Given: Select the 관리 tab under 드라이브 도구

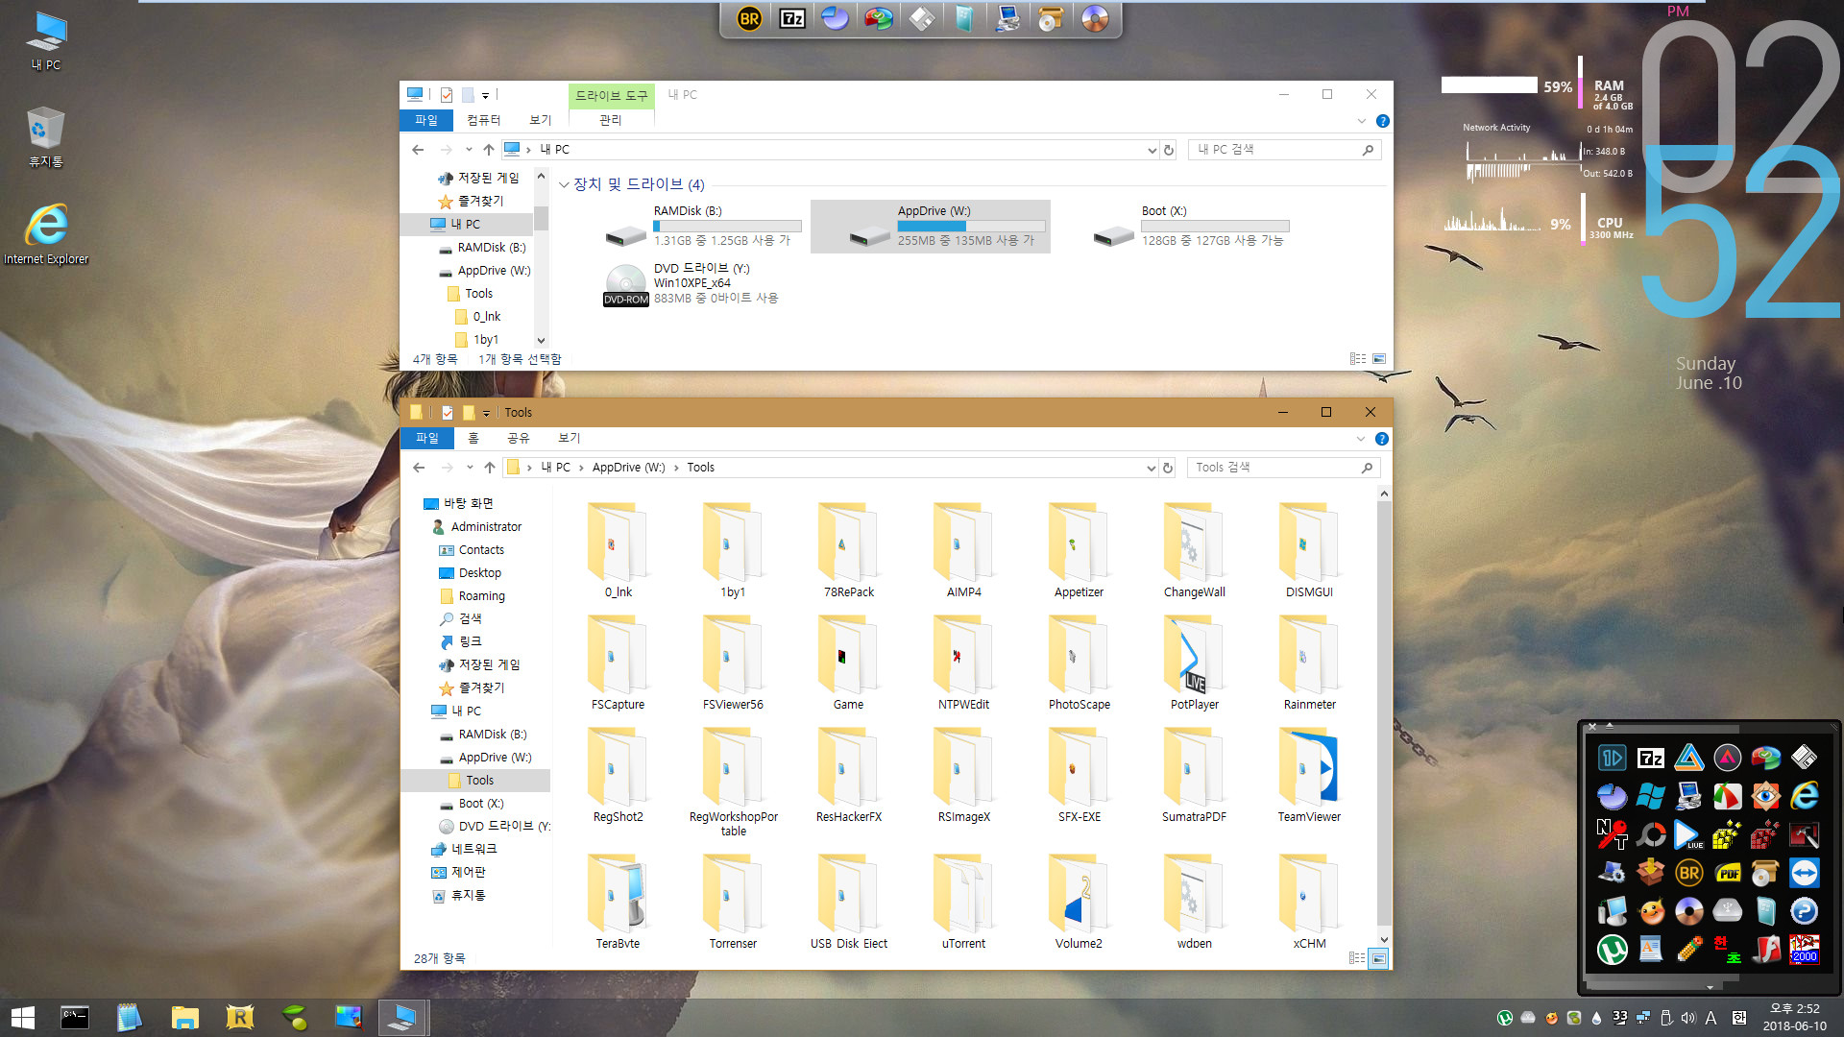Looking at the screenshot, I should (x=611, y=120).
